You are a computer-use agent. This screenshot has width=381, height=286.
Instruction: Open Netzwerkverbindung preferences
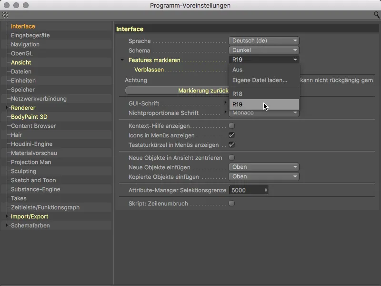pos(39,99)
